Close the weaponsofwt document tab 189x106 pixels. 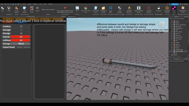pyautogui.click(x=76, y=16)
